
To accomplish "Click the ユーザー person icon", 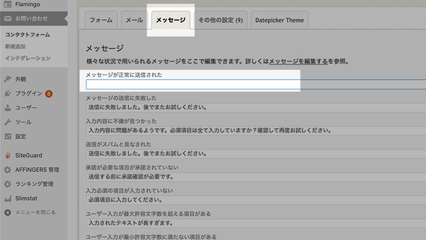I will point(7,108).
